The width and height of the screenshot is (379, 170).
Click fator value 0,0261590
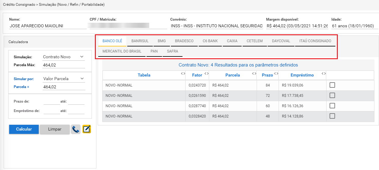197,96
